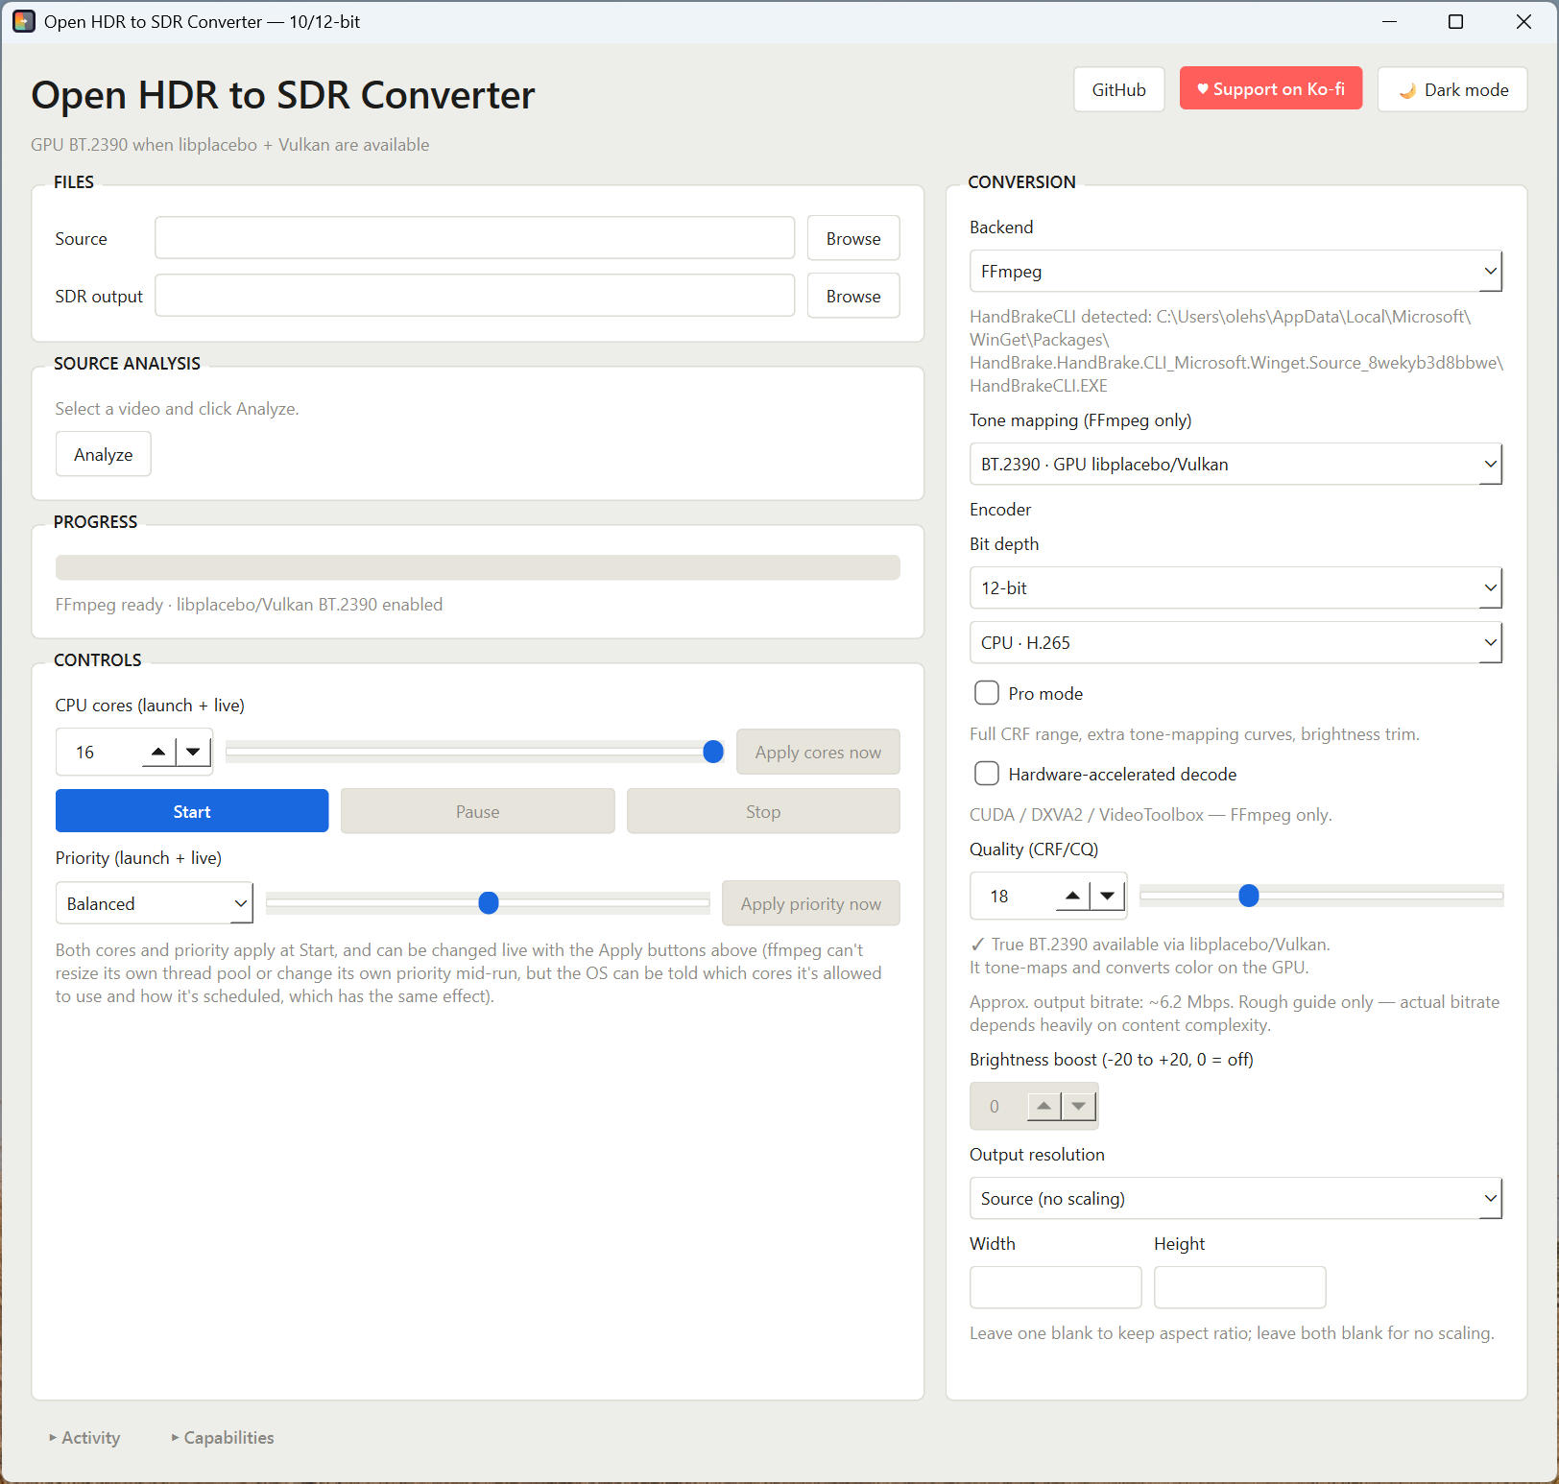This screenshot has height=1484, width=1559.
Task: Focus the Height input field
Action: [1240, 1287]
